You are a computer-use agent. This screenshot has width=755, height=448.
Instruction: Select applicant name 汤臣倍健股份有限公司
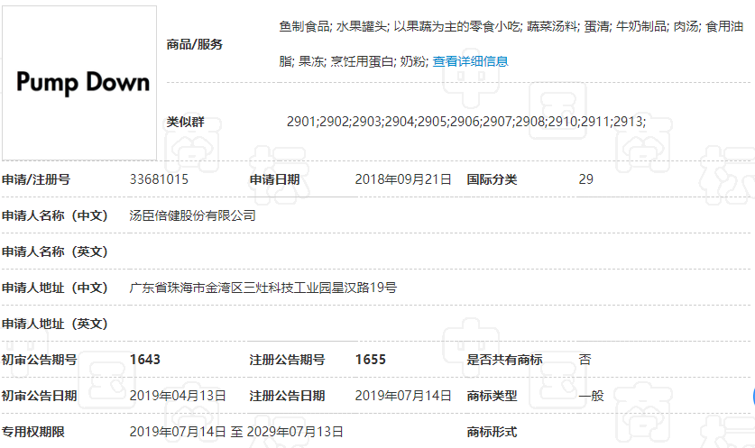[193, 215]
